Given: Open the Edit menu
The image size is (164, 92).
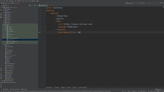Looking at the screenshot, I should point(4,1).
